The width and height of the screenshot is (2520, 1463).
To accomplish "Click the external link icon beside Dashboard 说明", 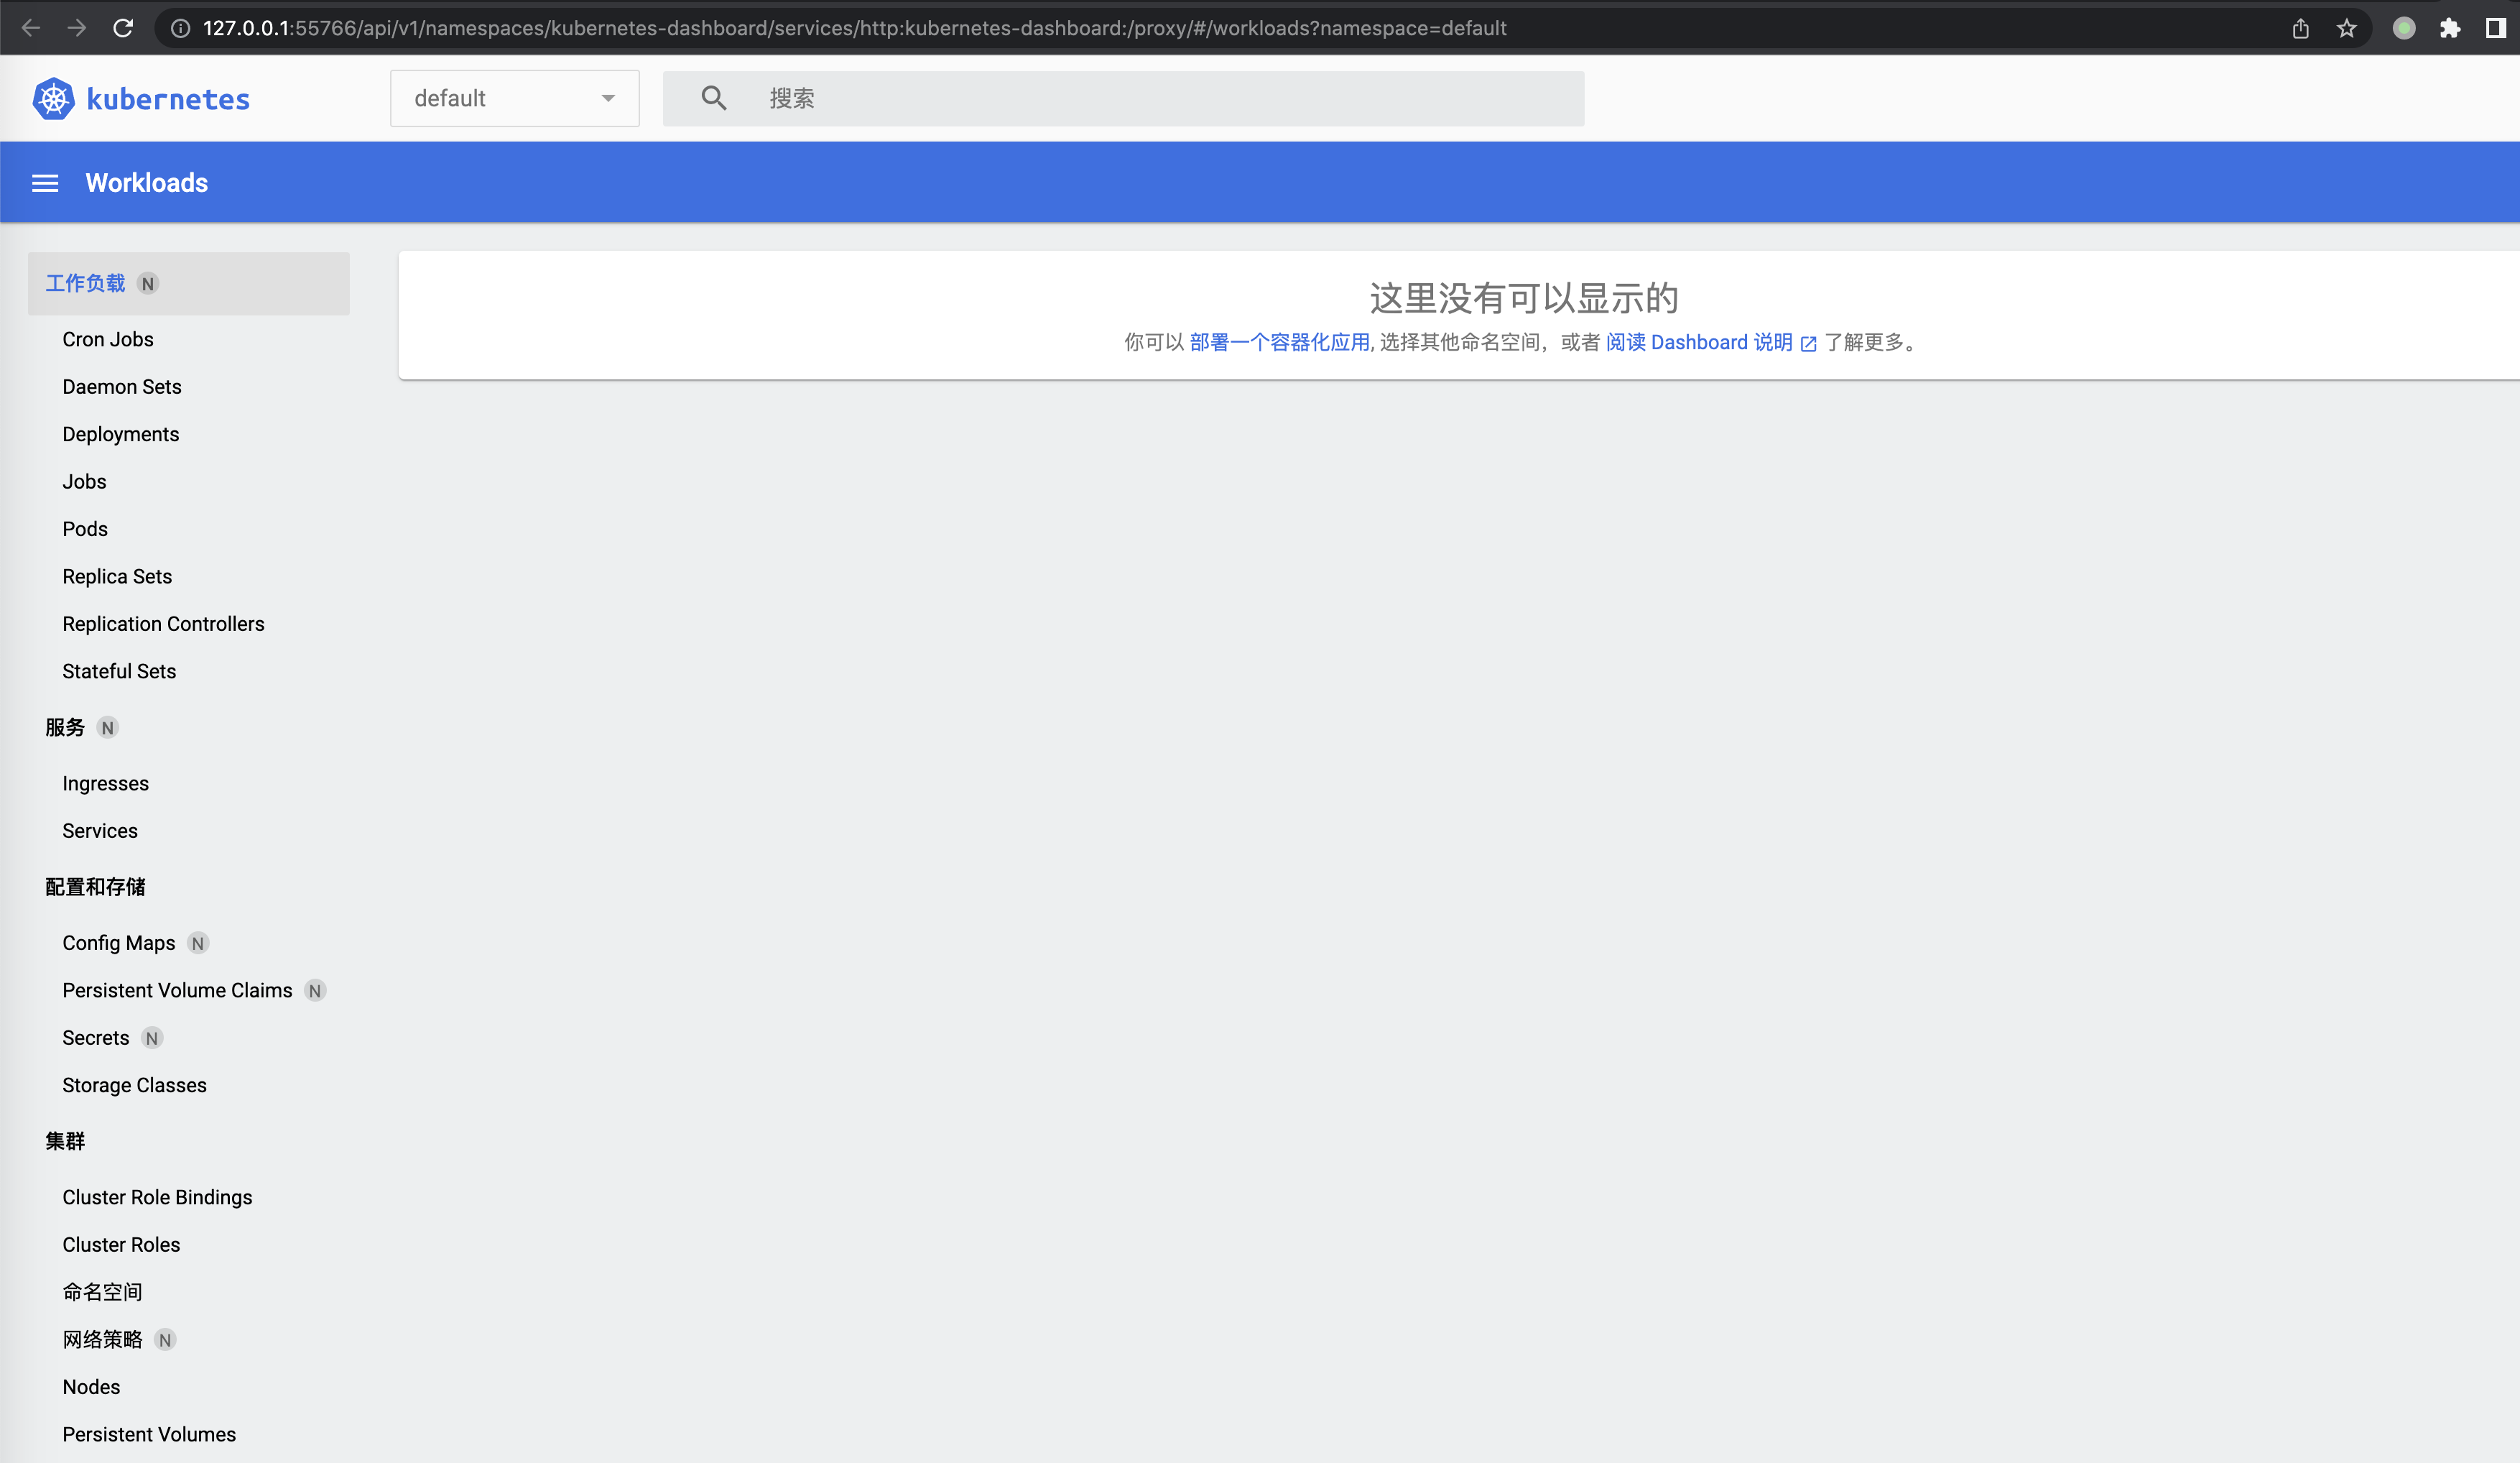I will point(1808,343).
